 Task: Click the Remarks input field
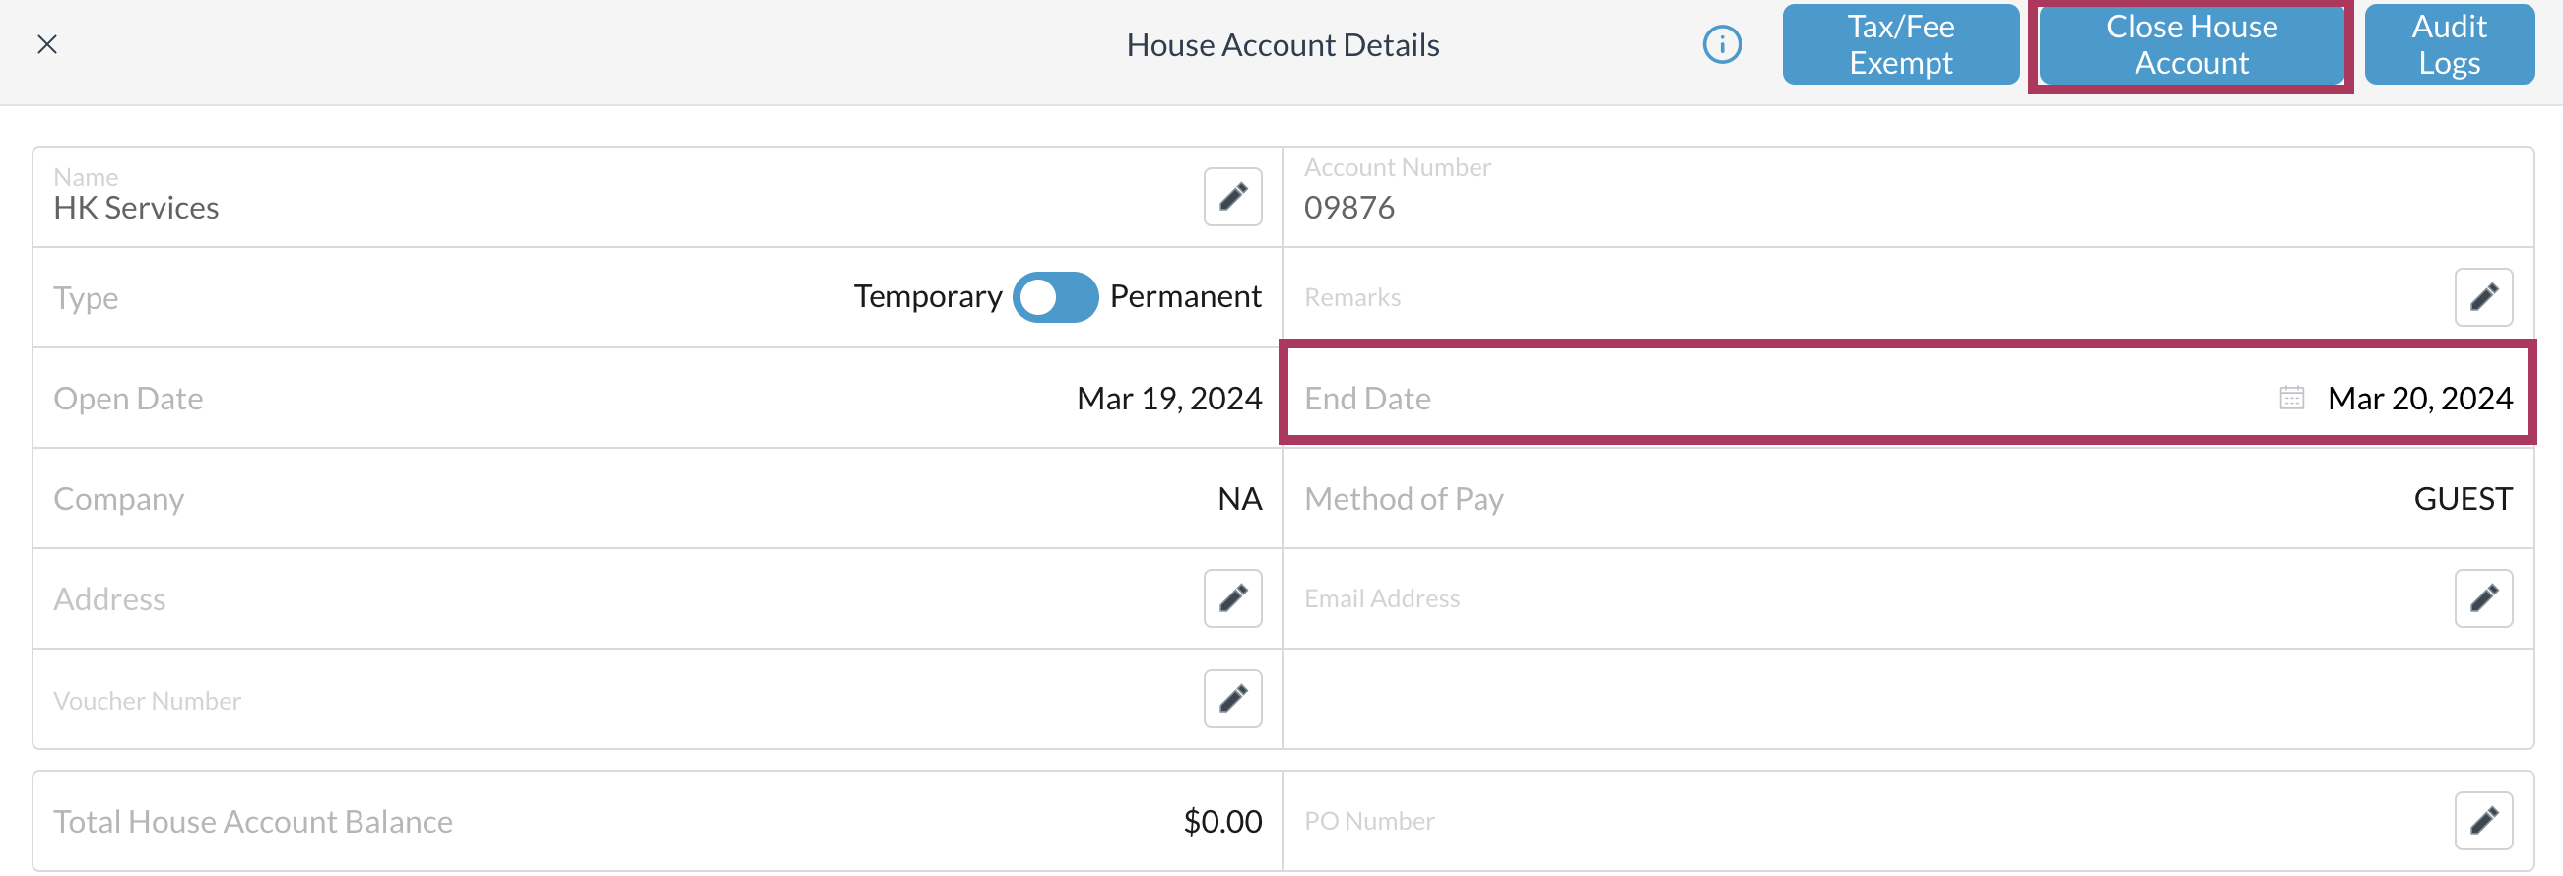(1841, 297)
